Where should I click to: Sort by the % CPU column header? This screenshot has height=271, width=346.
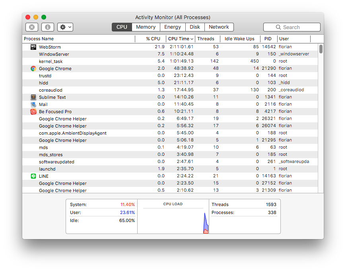tap(153, 39)
